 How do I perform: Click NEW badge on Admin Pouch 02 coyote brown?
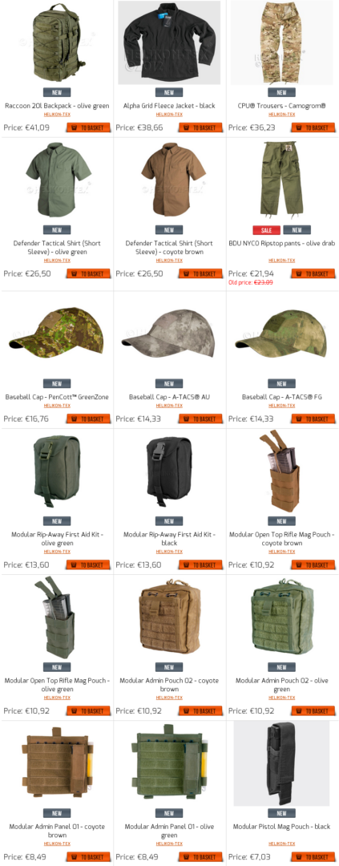pos(169,667)
